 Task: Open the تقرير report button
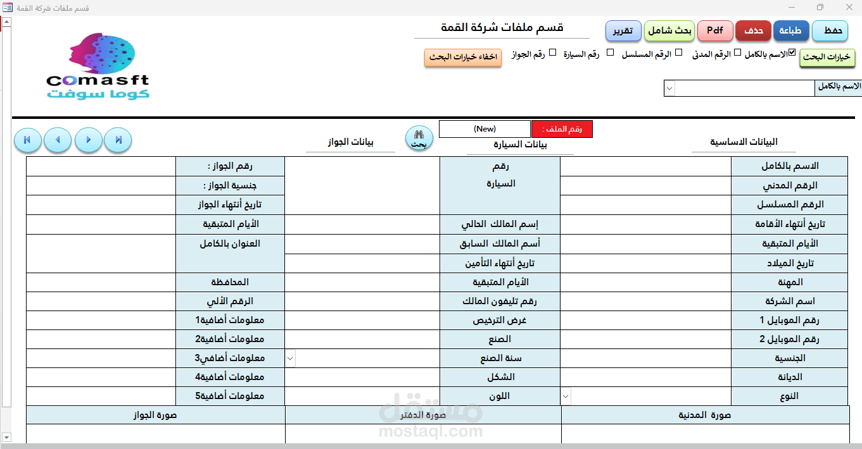pos(624,30)
